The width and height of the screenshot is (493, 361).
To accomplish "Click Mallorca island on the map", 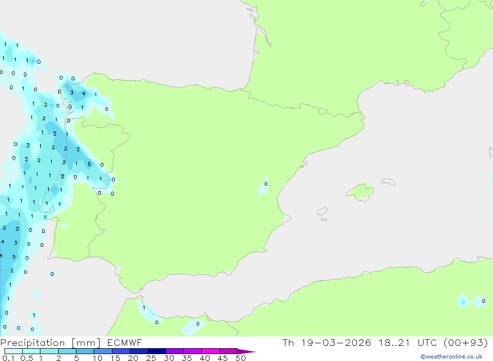I will tap(361, 192).
